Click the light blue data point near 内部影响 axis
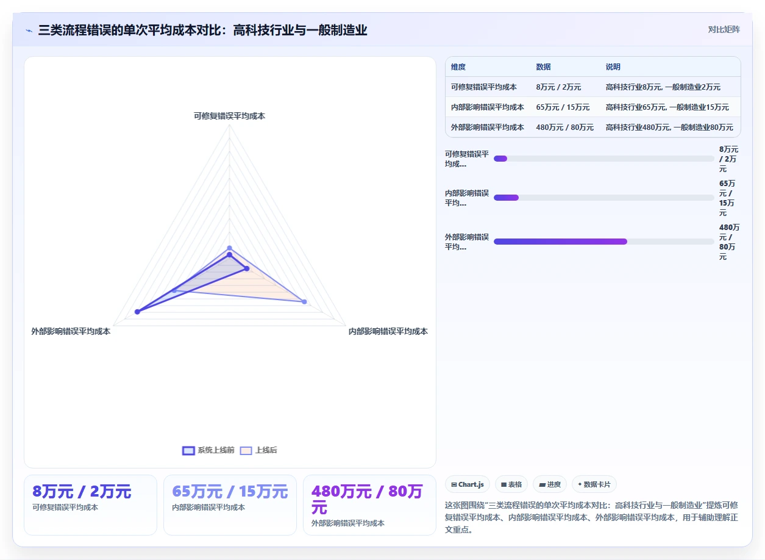This screenshot has height=560, width=765. click(x=304, y=301)
